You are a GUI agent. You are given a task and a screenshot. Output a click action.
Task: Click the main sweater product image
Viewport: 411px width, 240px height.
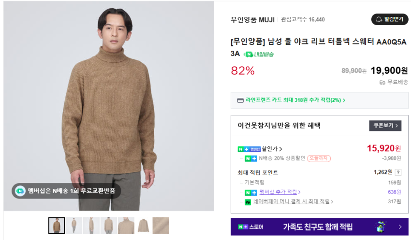(109, 106)
